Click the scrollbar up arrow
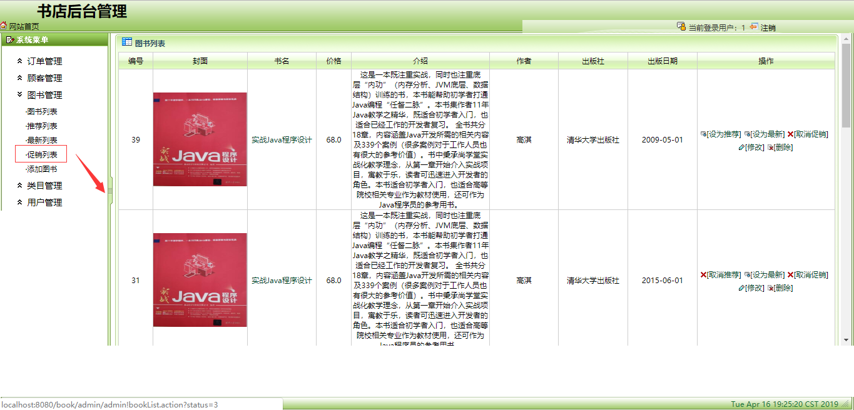 click(x=846, y=39)
